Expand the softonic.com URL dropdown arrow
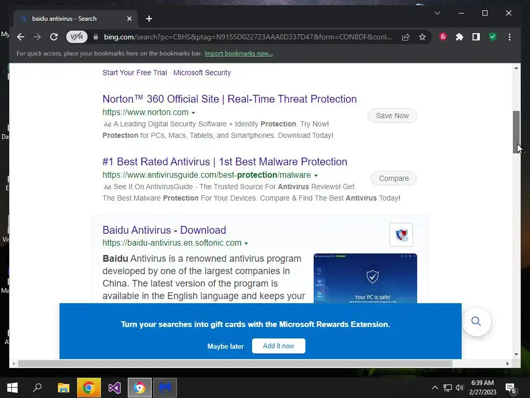530x398 pixels. [246, 244]
